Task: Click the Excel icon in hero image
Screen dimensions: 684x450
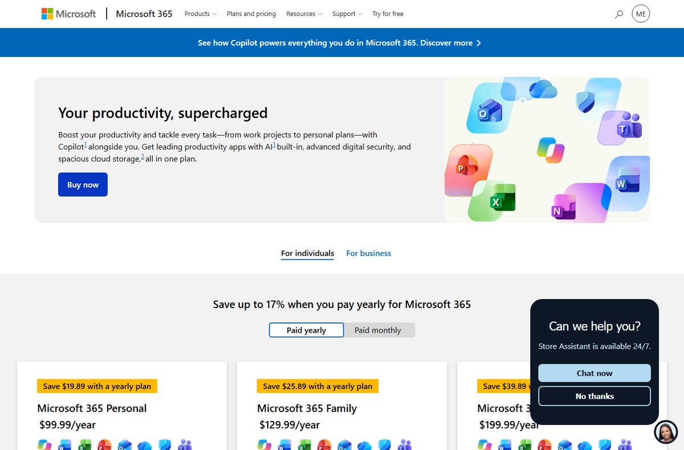Action: (x=502, y=197)
